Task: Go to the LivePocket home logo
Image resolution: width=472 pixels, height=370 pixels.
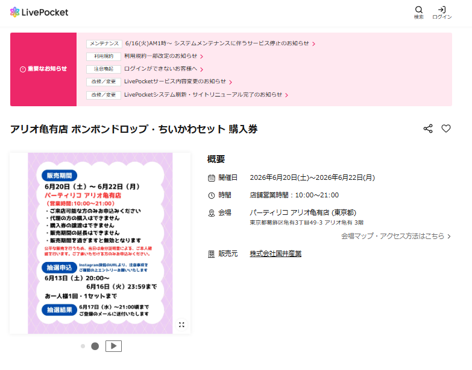Action: pos(39,12)
